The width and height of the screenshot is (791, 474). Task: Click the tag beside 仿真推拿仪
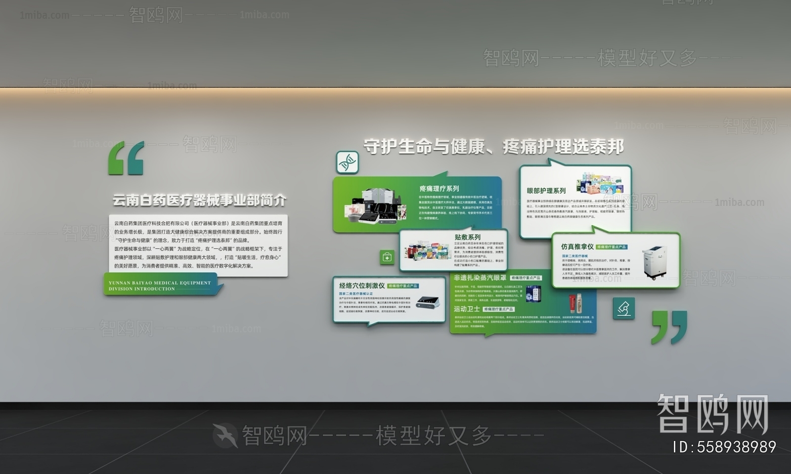point(612,247)
